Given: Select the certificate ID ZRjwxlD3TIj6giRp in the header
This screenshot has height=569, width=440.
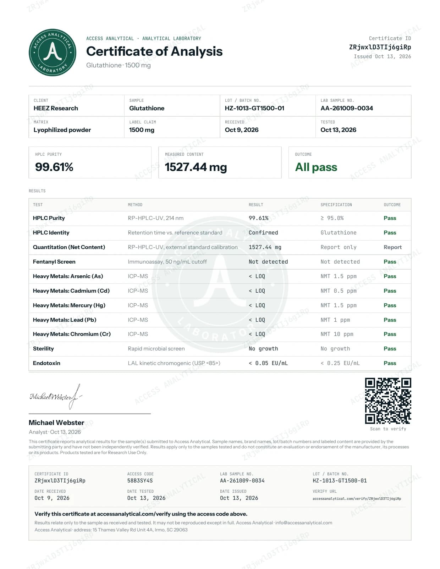Looking at the screenshot, I should (x=380, y=47).
